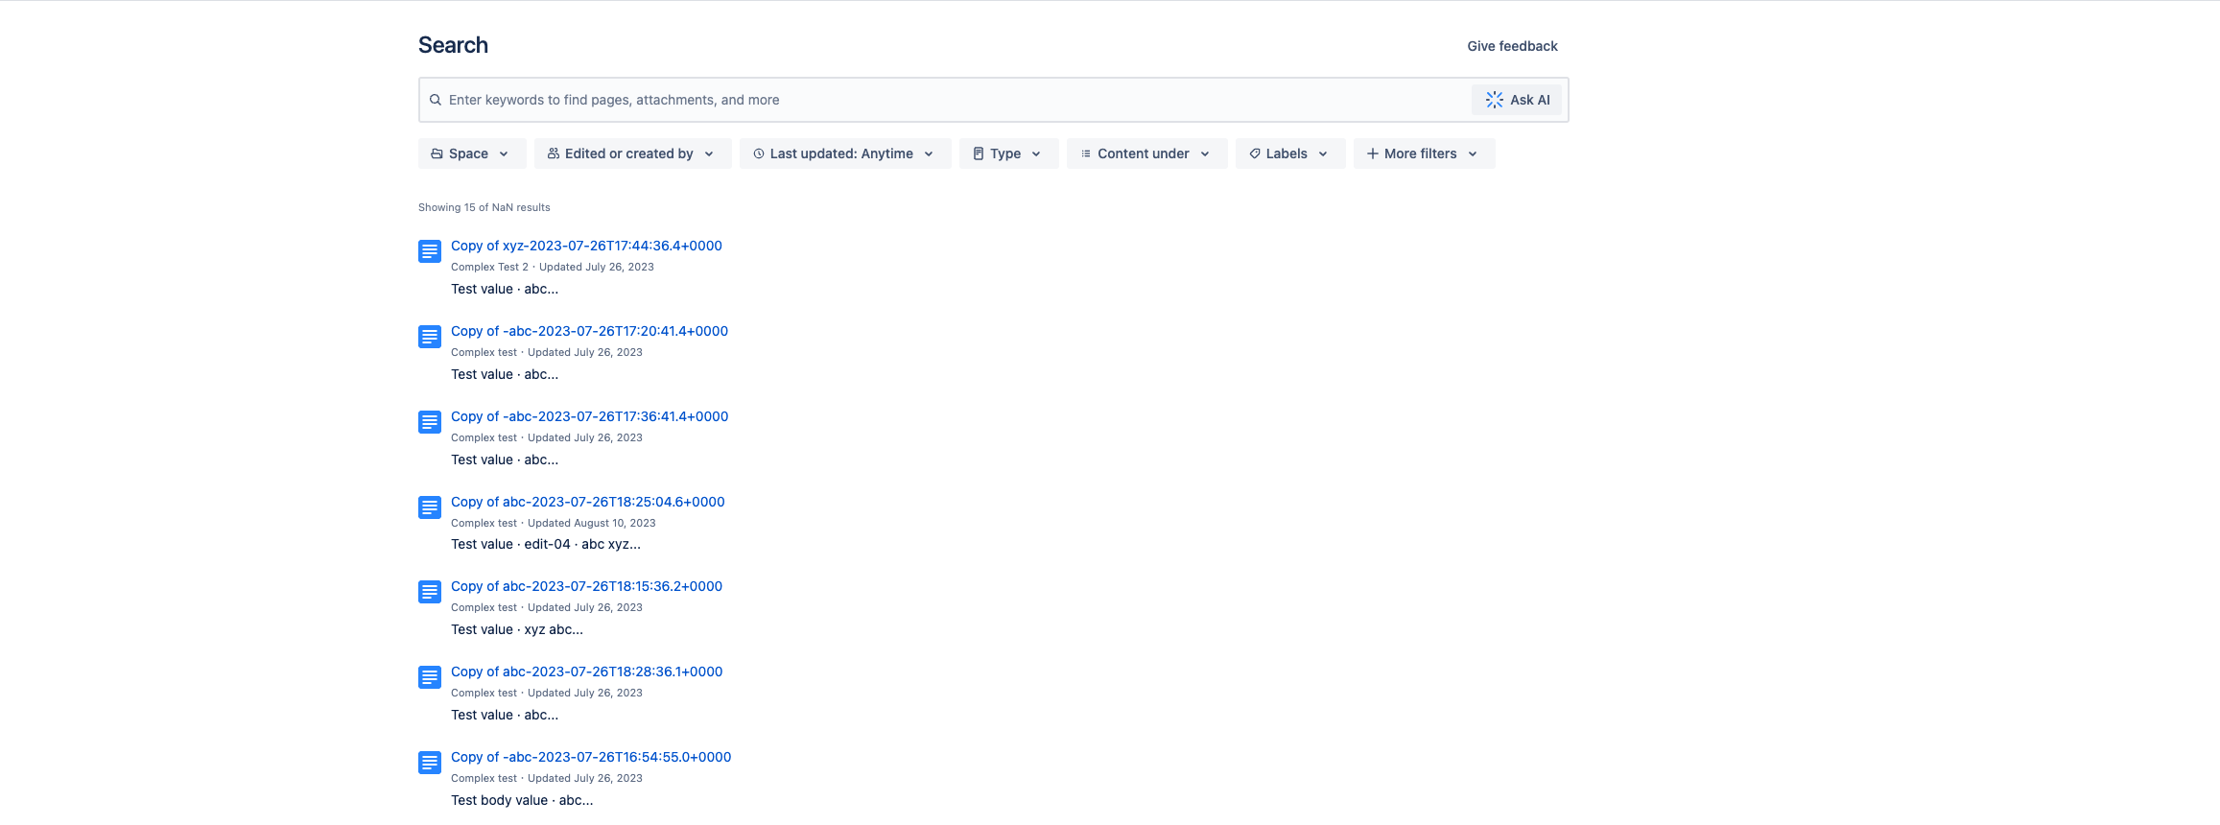Click excerpt 'Test body value · abc...'
This screenshot has height=825, width=2220.
click(522, 800)
